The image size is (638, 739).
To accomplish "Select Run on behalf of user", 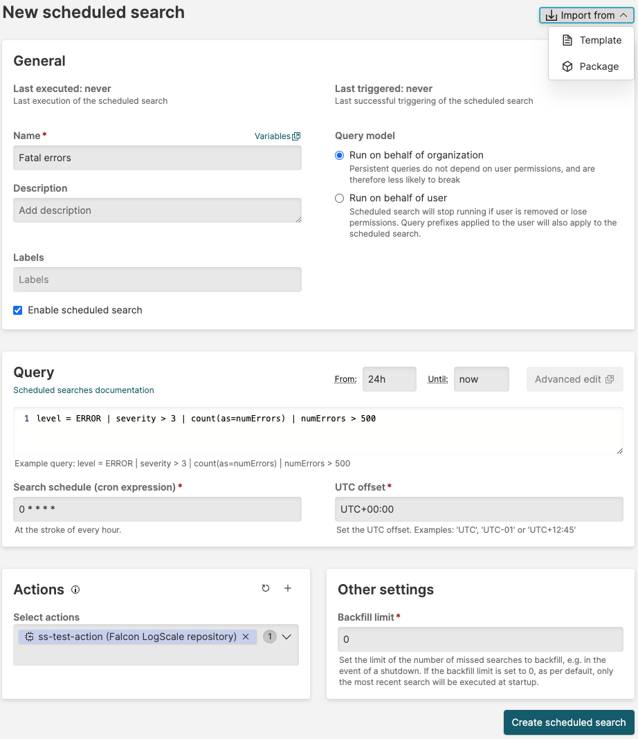I will point(339,199).
